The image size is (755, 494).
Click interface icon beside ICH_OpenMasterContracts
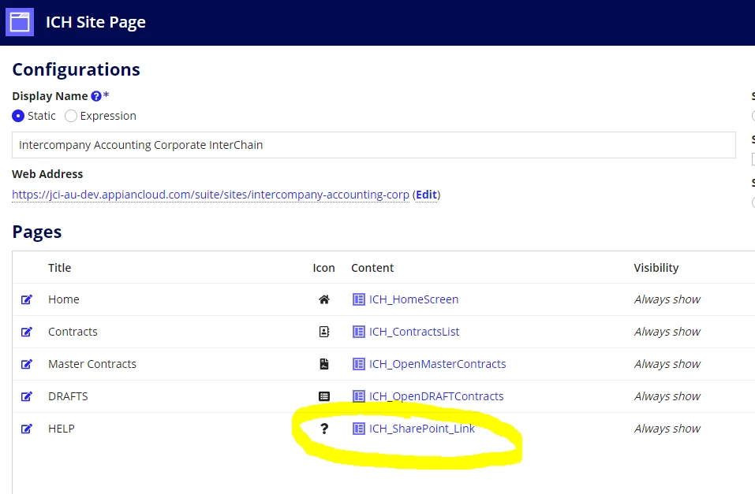tap(359, 364)
